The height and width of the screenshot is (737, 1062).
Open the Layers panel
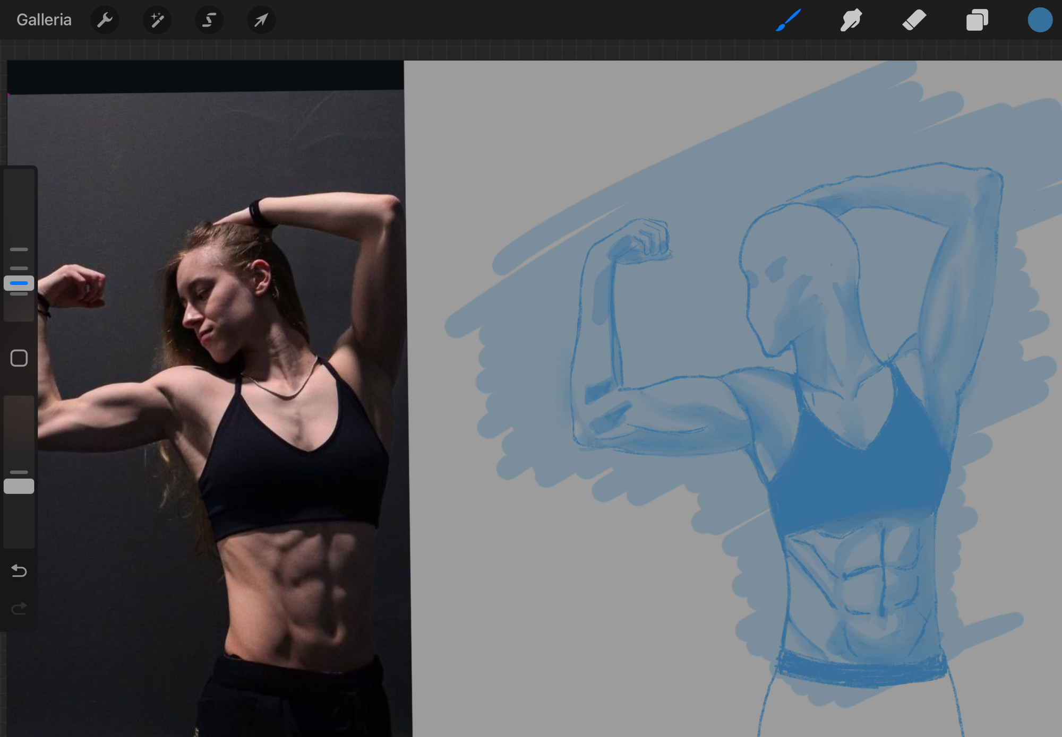tap(977, 20)
